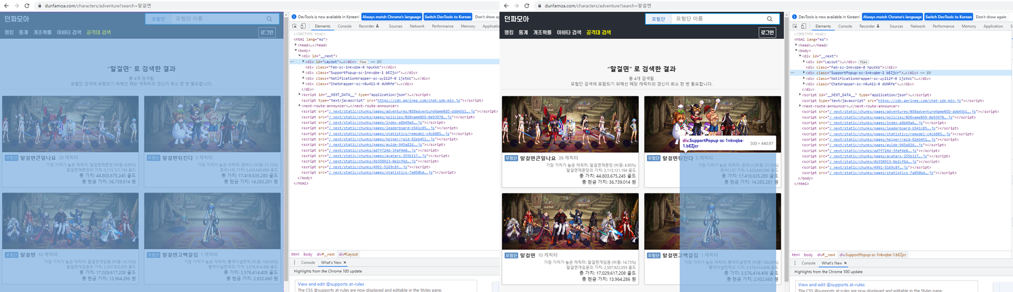Reload the page in the right browser window

pos(527,6)
